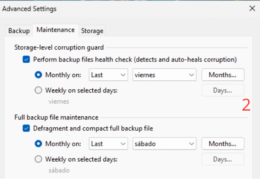The width and height of the screenshot is (260, 179).
Task: Select the Maintenance tab
Action: (55, 30)
